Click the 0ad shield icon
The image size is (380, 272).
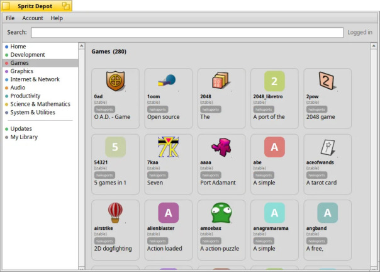click(115, 81)
